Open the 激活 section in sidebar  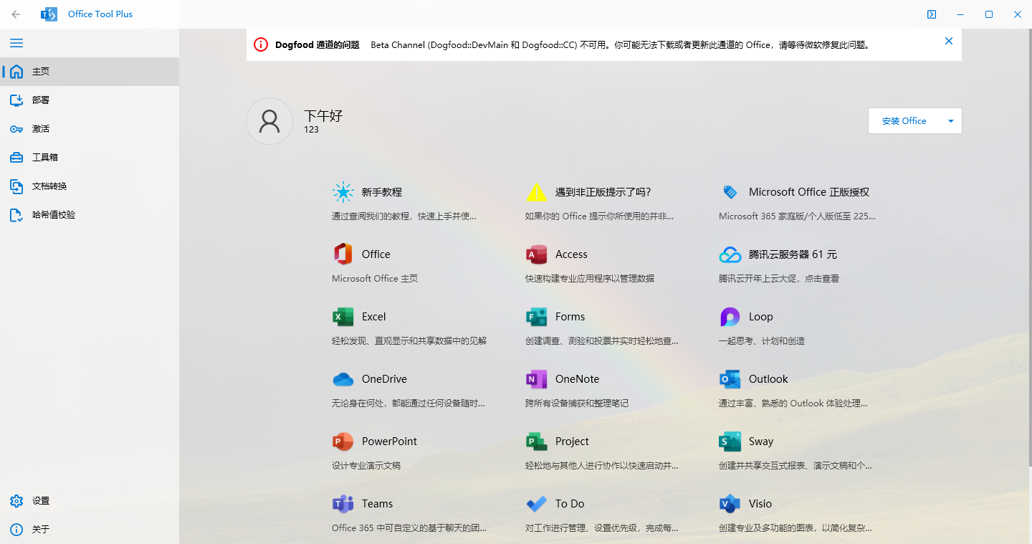[41, 129]
